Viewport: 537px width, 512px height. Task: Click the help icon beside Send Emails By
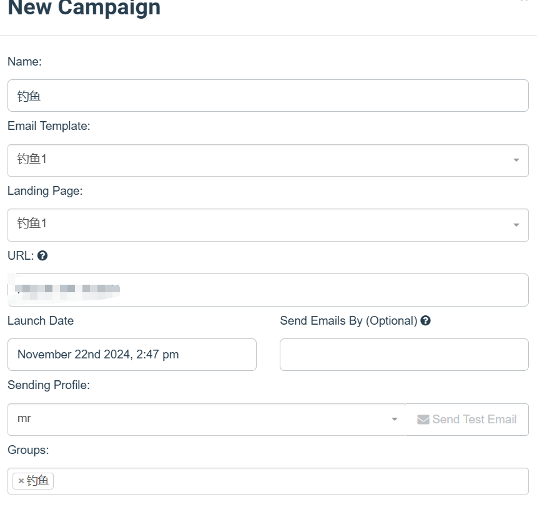425,320
